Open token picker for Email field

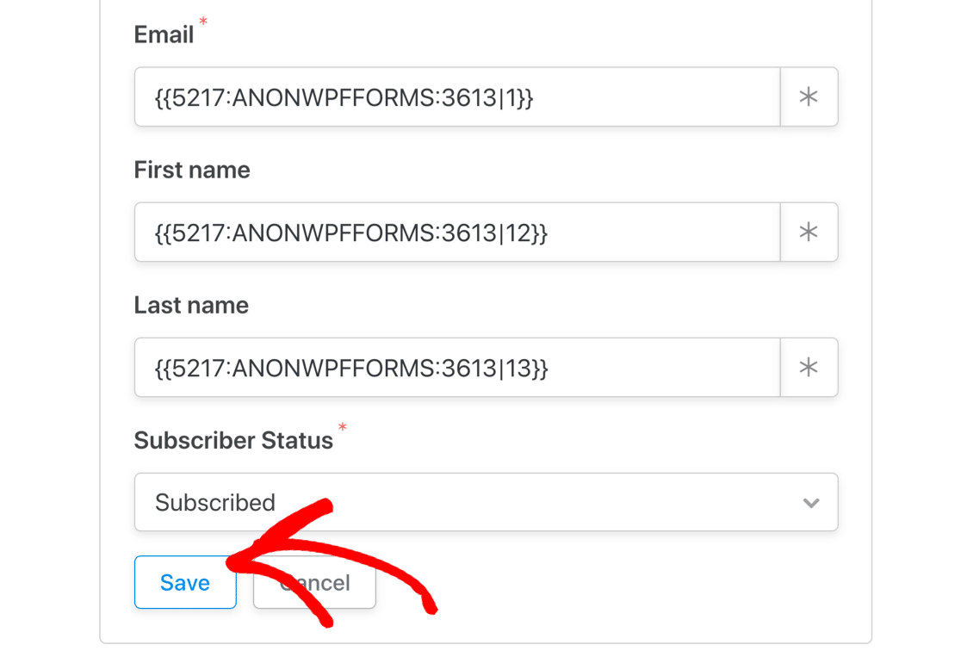pyautogui.click(x=809, y=97)
